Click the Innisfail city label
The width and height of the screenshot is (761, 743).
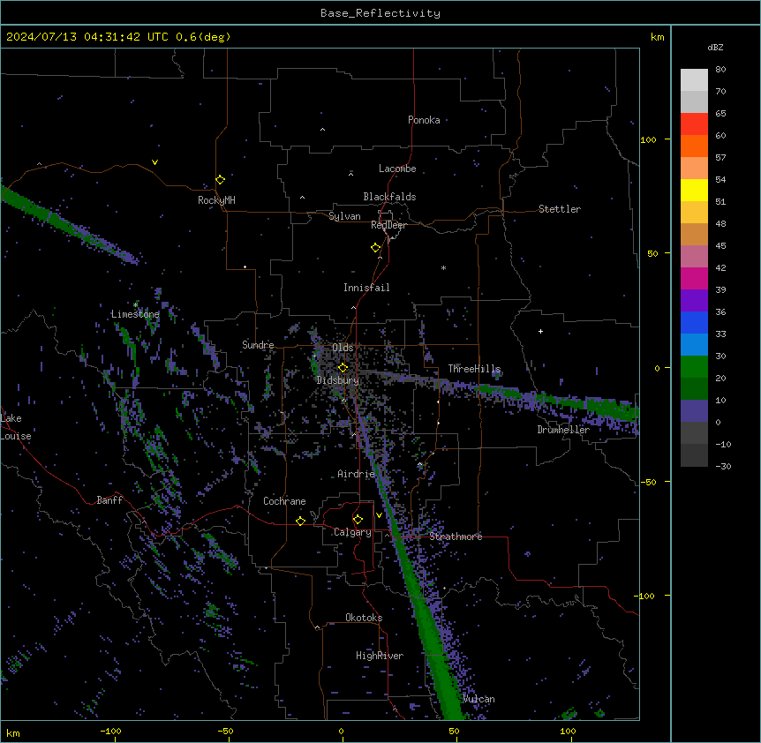(366, 288)
